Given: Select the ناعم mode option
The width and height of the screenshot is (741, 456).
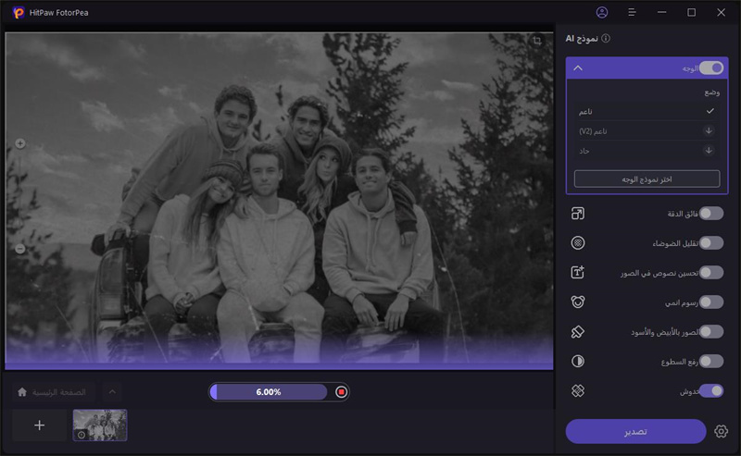Looking at the screenshot, I should tap(647, 111).
